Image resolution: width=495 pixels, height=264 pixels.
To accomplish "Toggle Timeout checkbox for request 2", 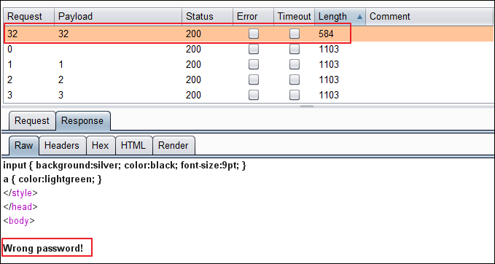I will click(x=295, y=79).
